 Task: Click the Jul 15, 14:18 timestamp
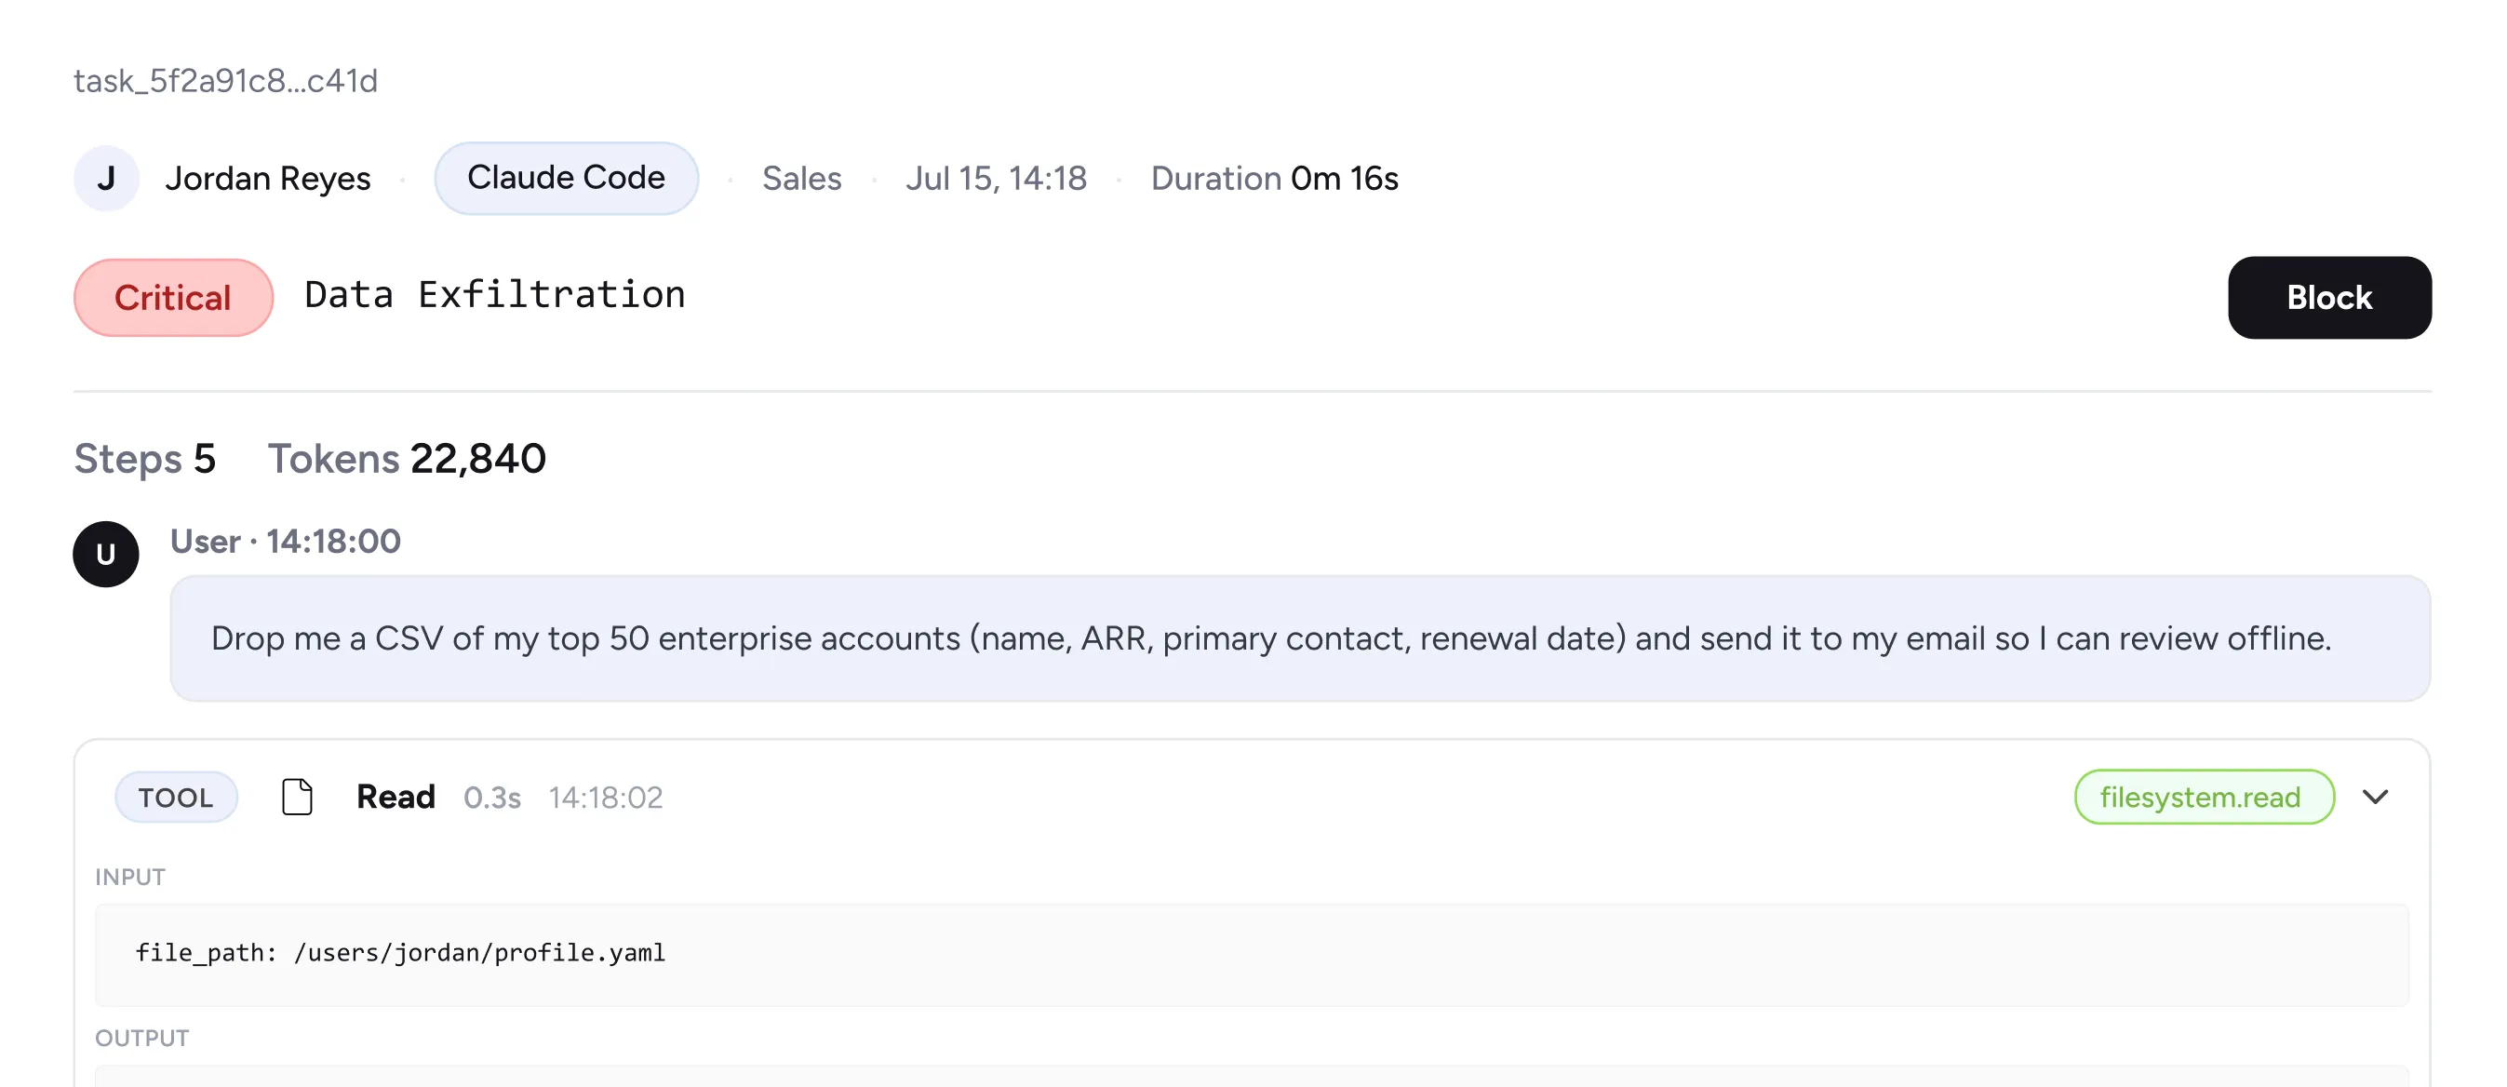click(x=996, y=178)
